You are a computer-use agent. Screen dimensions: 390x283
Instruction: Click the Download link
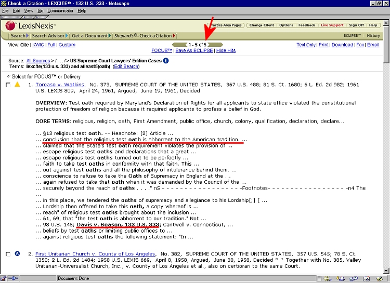[x=342, y=45]
